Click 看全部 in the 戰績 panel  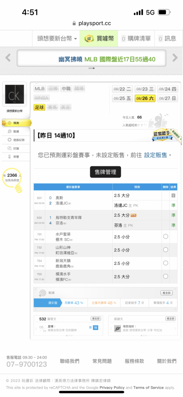pyautogui.click(x=167, y=293)
